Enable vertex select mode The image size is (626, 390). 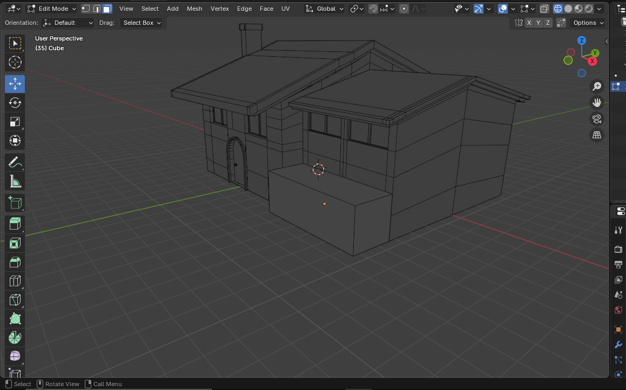(x=86, y=9)
